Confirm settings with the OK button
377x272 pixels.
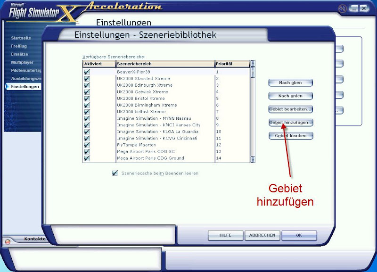pos(299,235)
